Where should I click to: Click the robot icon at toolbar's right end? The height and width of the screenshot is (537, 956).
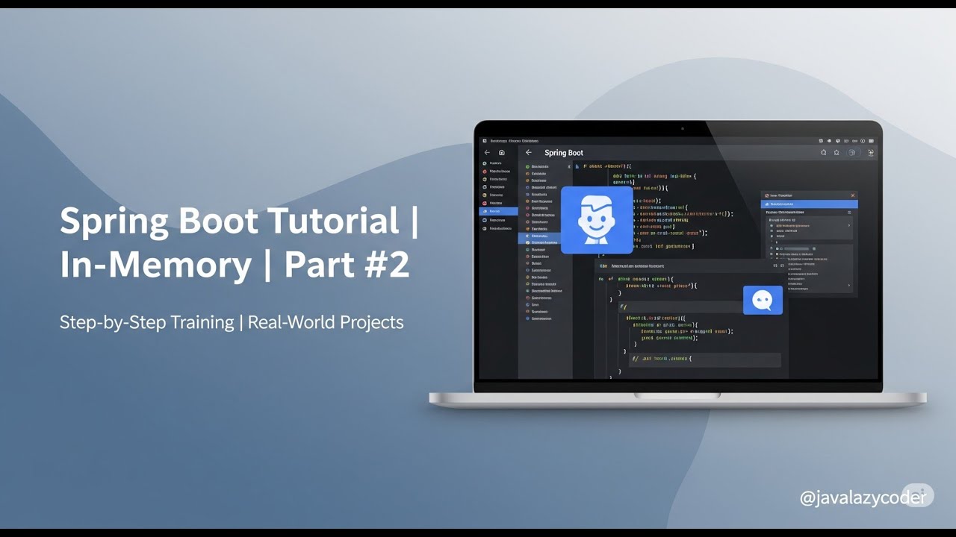(871, 153)
